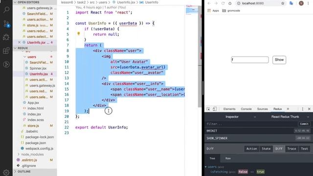The height and width of the screenshot is (176, 313).
Task: Select the Action tab in Redux inspector
Action: [251, 149]
